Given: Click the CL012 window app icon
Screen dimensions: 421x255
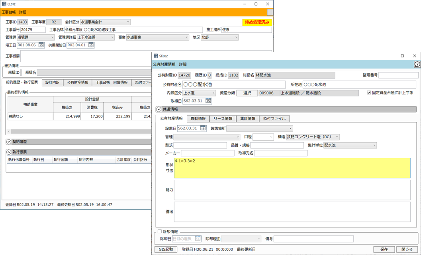Looking at the screenshot, I should [x=4, y=4].
